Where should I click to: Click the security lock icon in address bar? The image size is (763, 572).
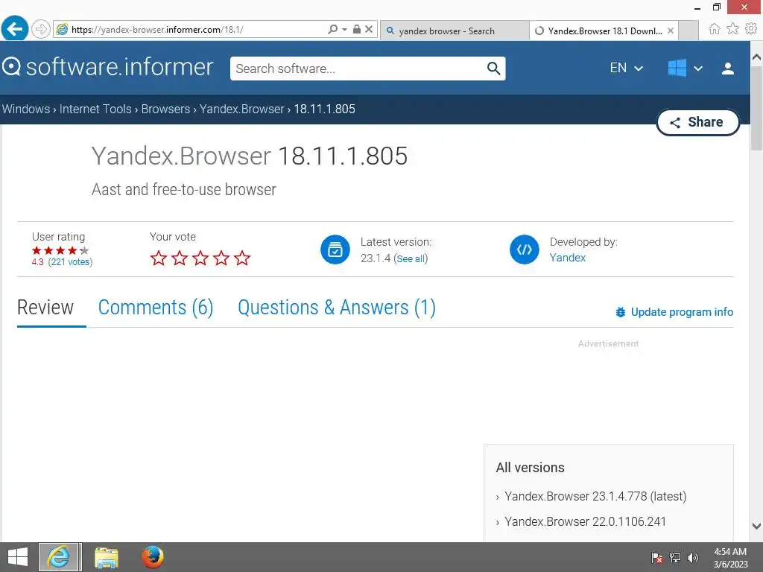click(357, 29)
